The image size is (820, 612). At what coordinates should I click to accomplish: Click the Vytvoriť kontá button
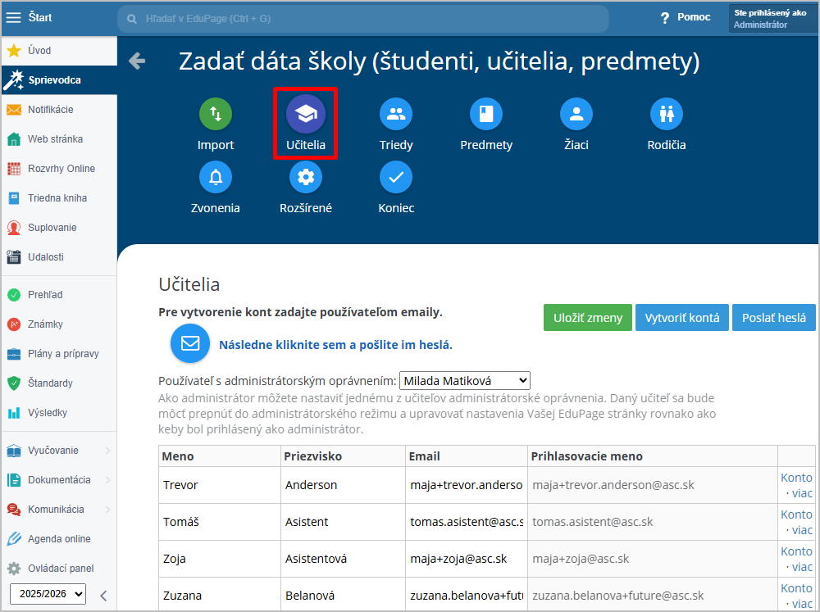pos(681,318)
